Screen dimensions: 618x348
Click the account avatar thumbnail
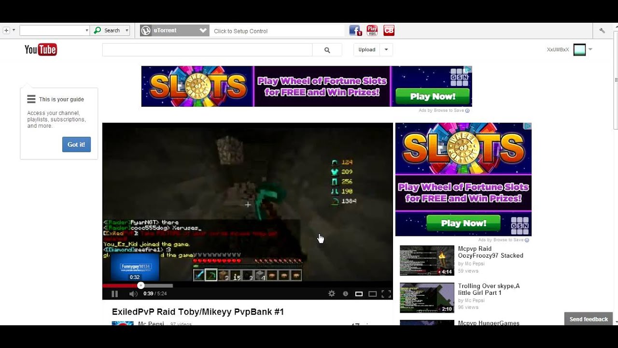click(579, 50)
